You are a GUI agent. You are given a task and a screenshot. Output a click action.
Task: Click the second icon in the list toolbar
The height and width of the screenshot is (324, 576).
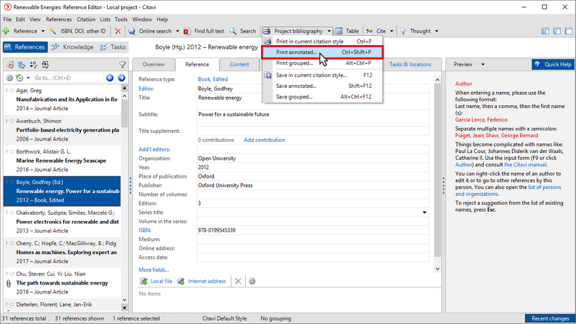pyautogui.click(x=21, y=65)
